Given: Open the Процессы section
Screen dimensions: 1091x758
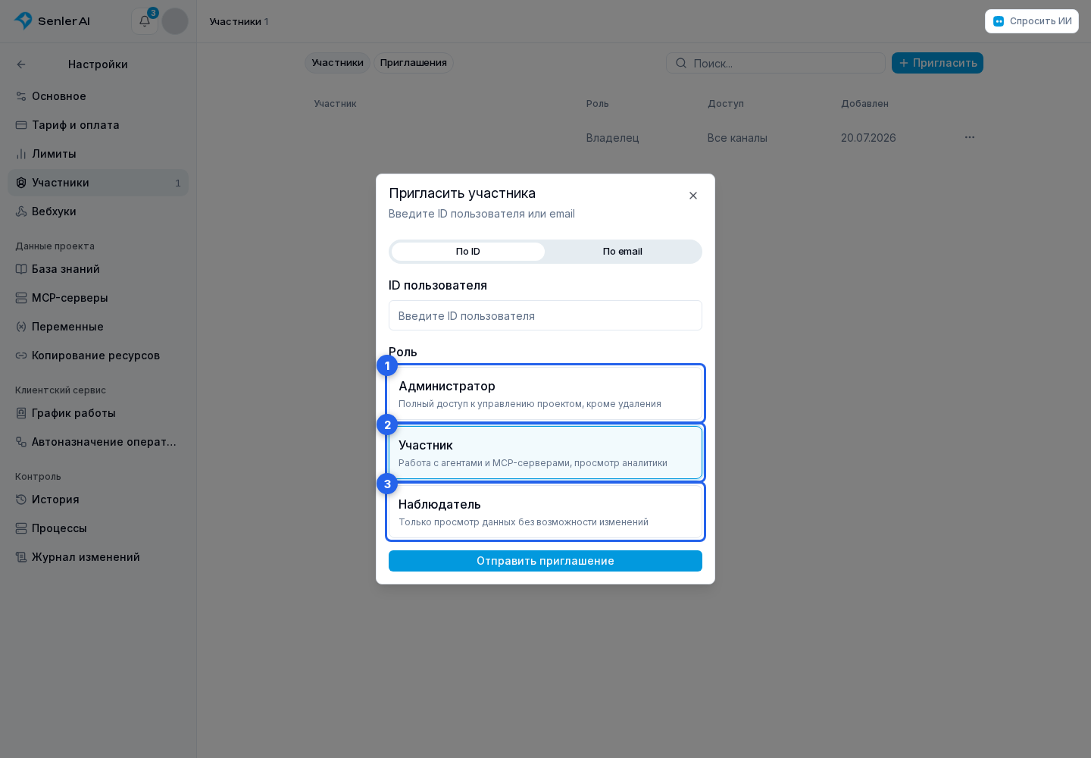Looking at the screenshot, I should 98,528.
